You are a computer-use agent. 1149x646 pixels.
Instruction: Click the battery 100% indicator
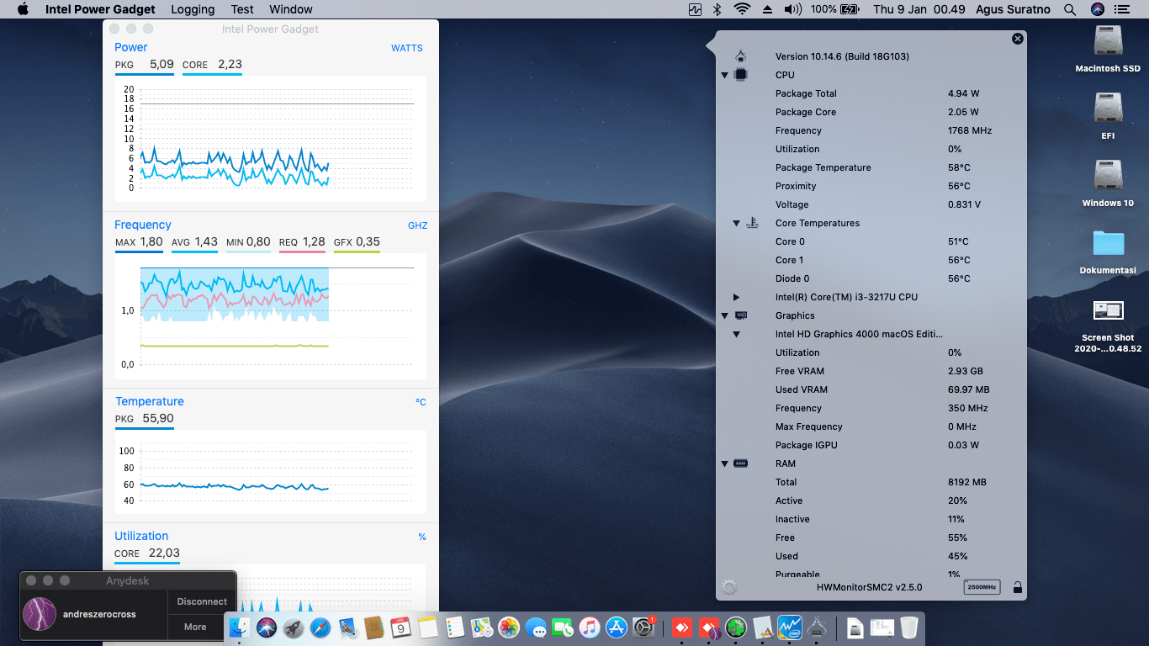(x=835, y=9)
